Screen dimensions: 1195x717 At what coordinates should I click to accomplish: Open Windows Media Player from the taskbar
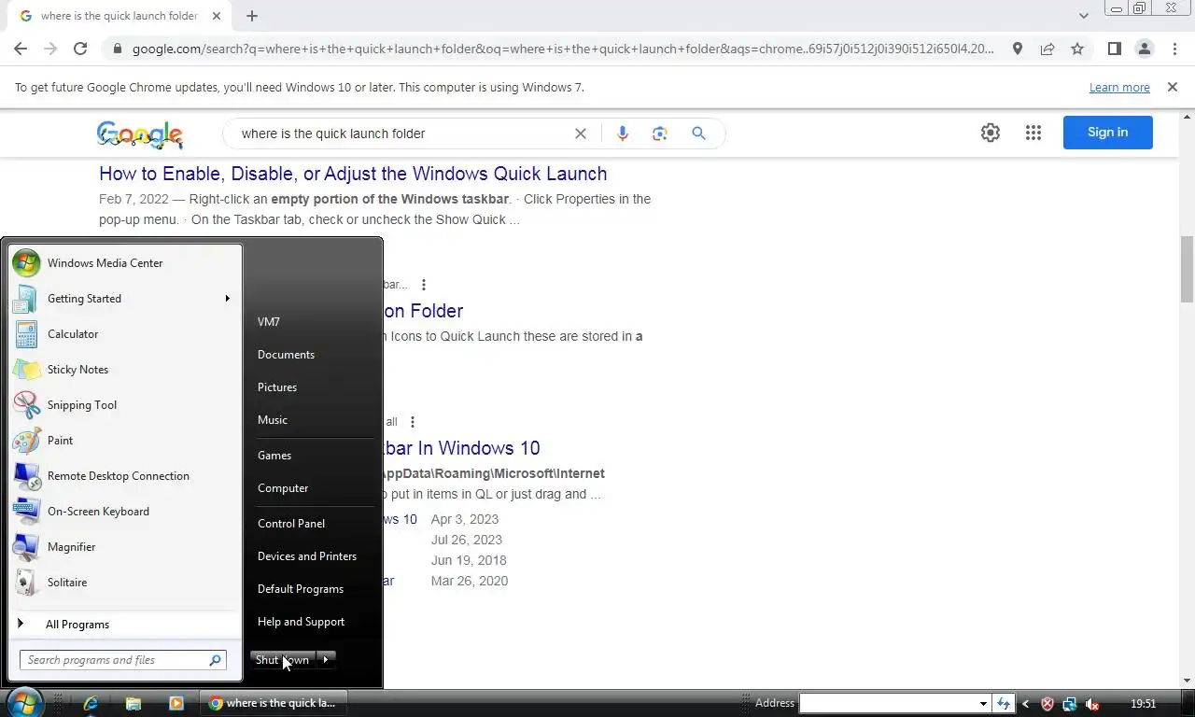click(176, 703)
